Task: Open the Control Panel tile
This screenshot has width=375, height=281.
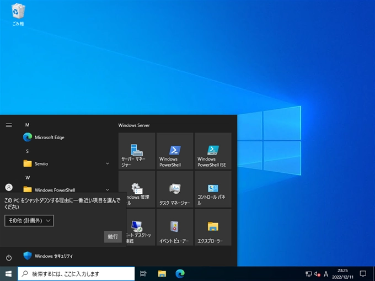Action: tap(213, 189)
